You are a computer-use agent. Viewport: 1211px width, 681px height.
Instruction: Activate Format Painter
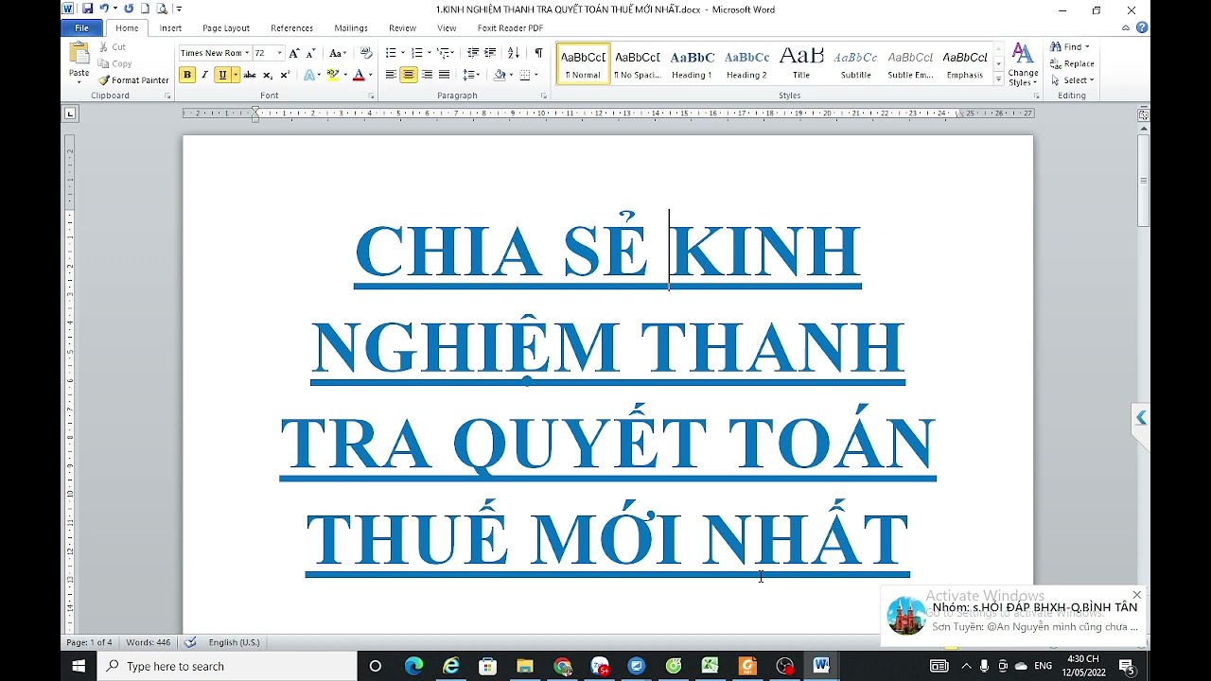[133, 80]
